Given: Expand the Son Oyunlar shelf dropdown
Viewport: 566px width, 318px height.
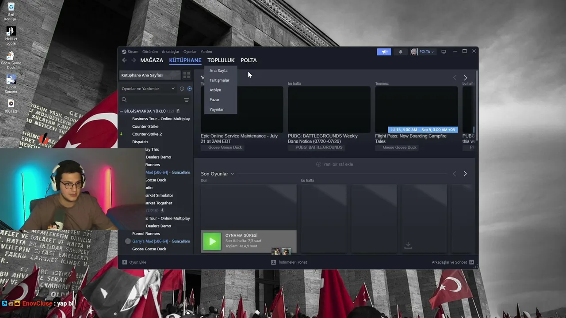Looking at the screenshot, I should point(232,174).
